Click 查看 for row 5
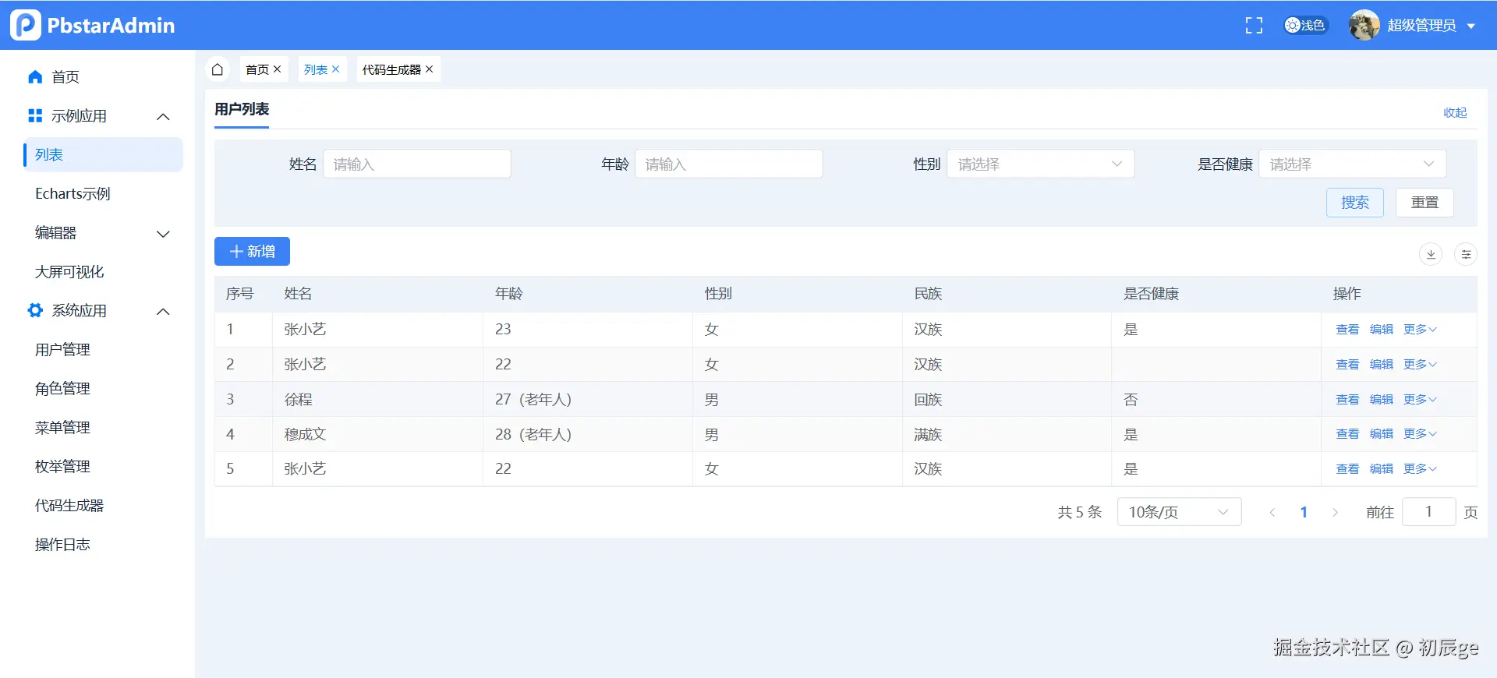Image resolution: width=1497 pixels, height=678 pixels. pos(1347,468)
